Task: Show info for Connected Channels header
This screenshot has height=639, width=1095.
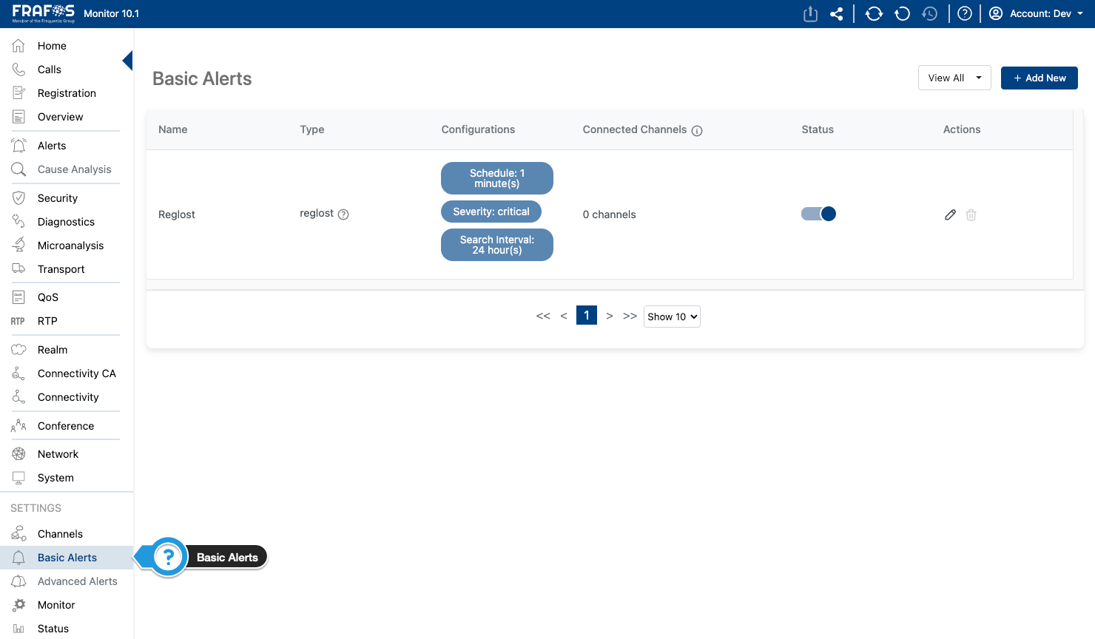Action: [697, 131]
